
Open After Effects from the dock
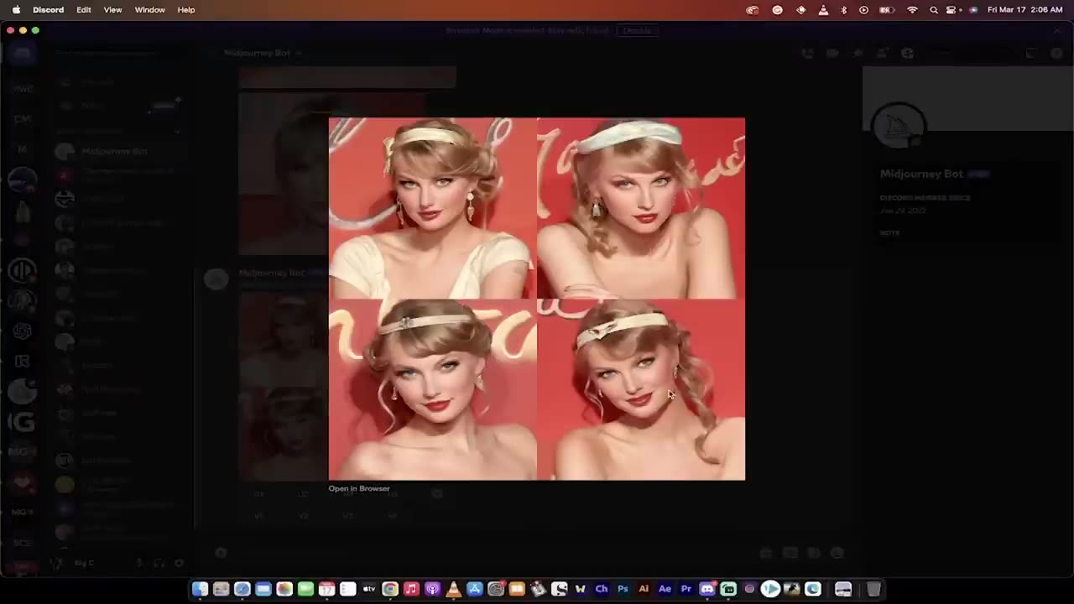[665, 589]
